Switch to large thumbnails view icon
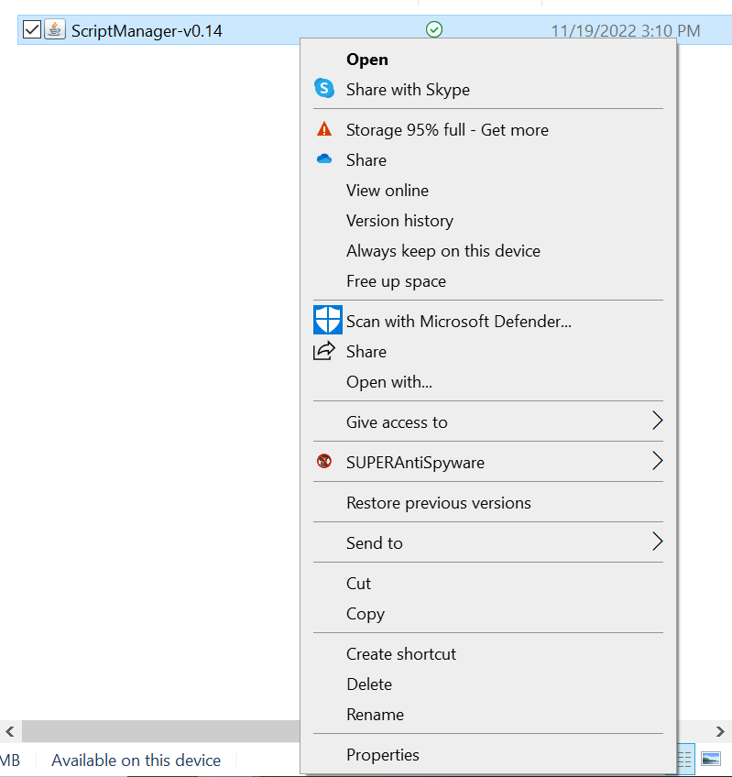 (x=710, y=759)
